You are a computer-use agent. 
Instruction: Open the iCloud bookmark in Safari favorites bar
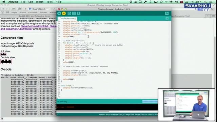point(23,13)
